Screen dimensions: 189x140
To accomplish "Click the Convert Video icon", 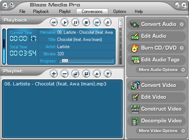I will [135, 85].
